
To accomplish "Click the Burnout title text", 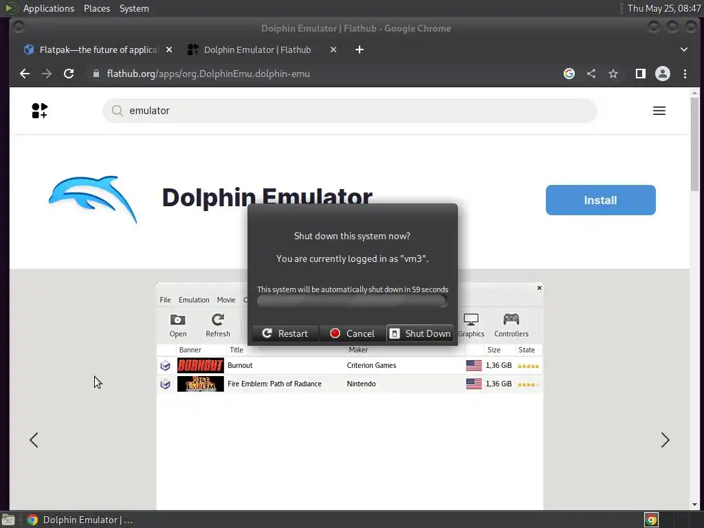I will click(x=240, y=366).
